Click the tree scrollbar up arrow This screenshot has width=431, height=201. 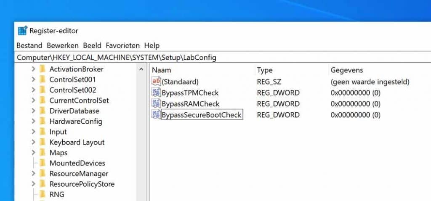pos(141,69)
